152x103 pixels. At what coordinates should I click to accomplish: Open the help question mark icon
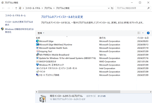click(x=148, y=33)
